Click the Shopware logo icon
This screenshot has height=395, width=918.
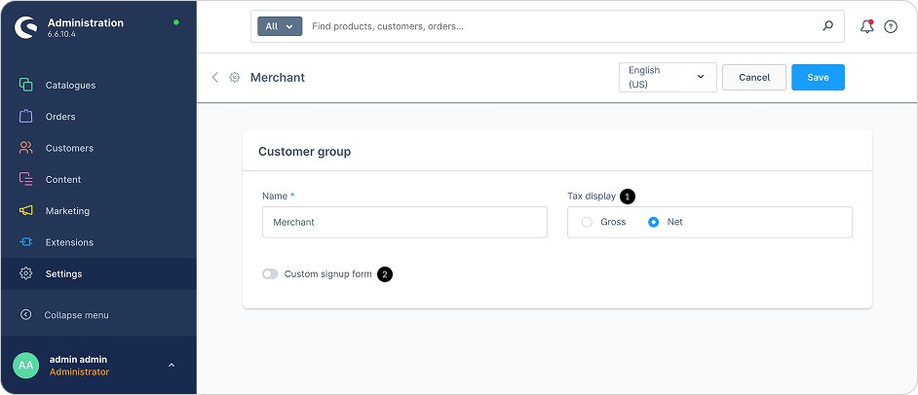point(25,27)
